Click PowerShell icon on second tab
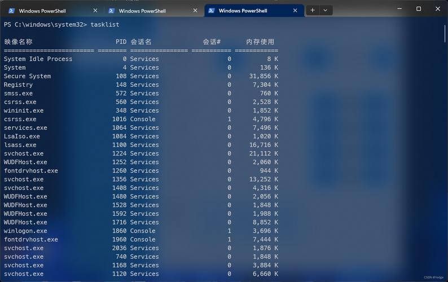The width and height of the screenshot is (448, 282). coord(111,11)
